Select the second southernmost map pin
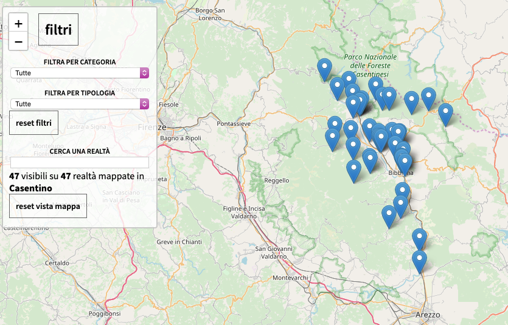 [x=419, y=239]
